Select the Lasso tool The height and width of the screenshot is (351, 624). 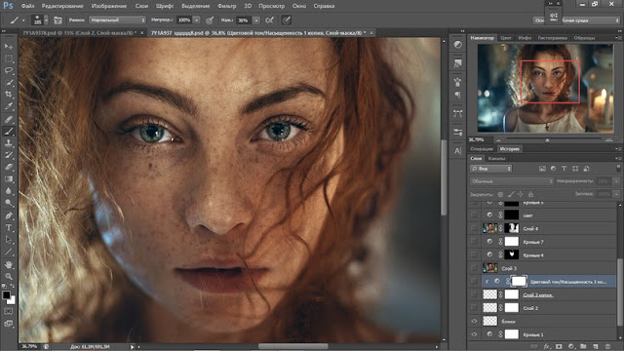coord(9,70)
